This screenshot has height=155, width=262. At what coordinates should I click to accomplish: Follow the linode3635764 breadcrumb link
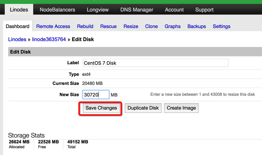[x=49, y=39]
